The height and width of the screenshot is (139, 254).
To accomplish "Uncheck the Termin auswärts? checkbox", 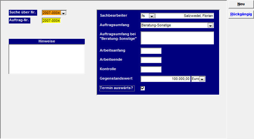I will click(143, 88).
